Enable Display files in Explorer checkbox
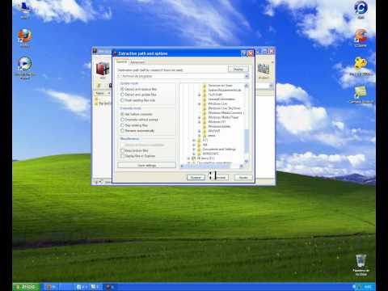 click(122, 156)
